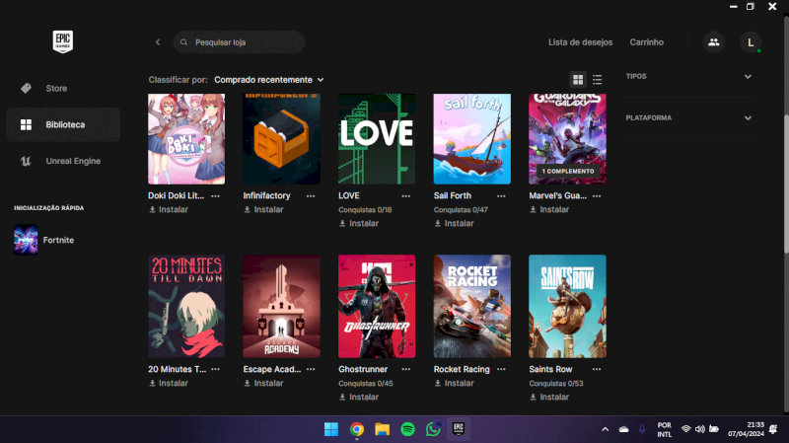The width and height of the screenshot is (789, 443).
Task: Expand the TIPOS filter section
Action: 688,76
